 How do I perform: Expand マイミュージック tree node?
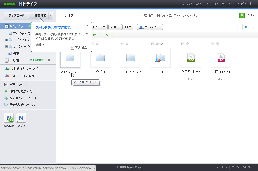(7, 47)
